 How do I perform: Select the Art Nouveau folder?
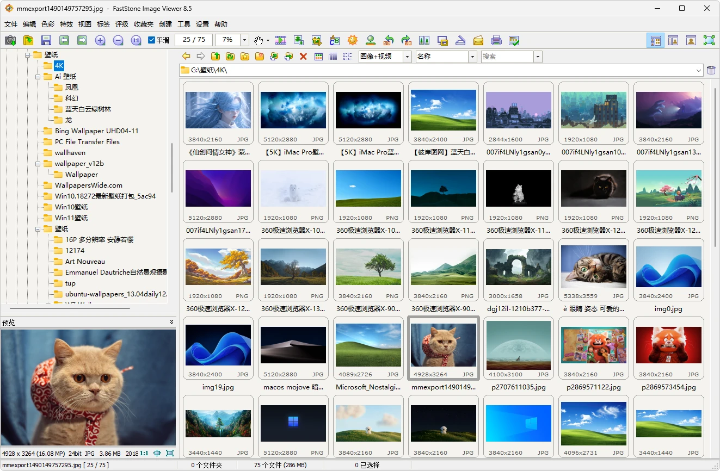85,262
